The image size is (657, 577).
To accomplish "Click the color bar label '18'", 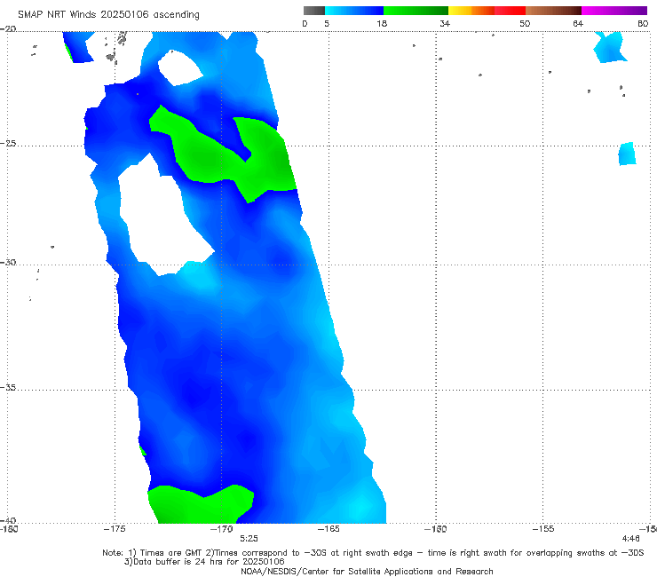I will click(x=382, y=23).
